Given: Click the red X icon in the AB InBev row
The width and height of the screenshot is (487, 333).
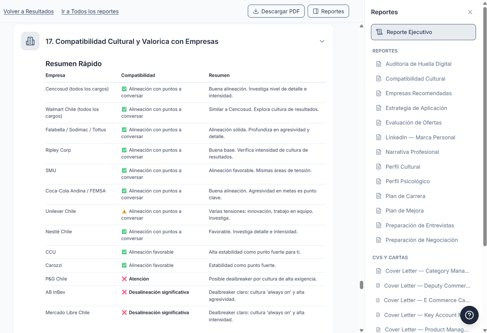Looking at the screenshot, I should click(124, 292).
